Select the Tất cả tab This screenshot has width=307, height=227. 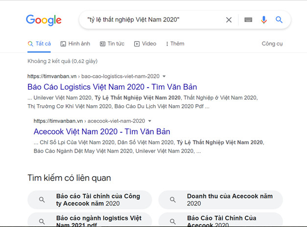(39, 44)
